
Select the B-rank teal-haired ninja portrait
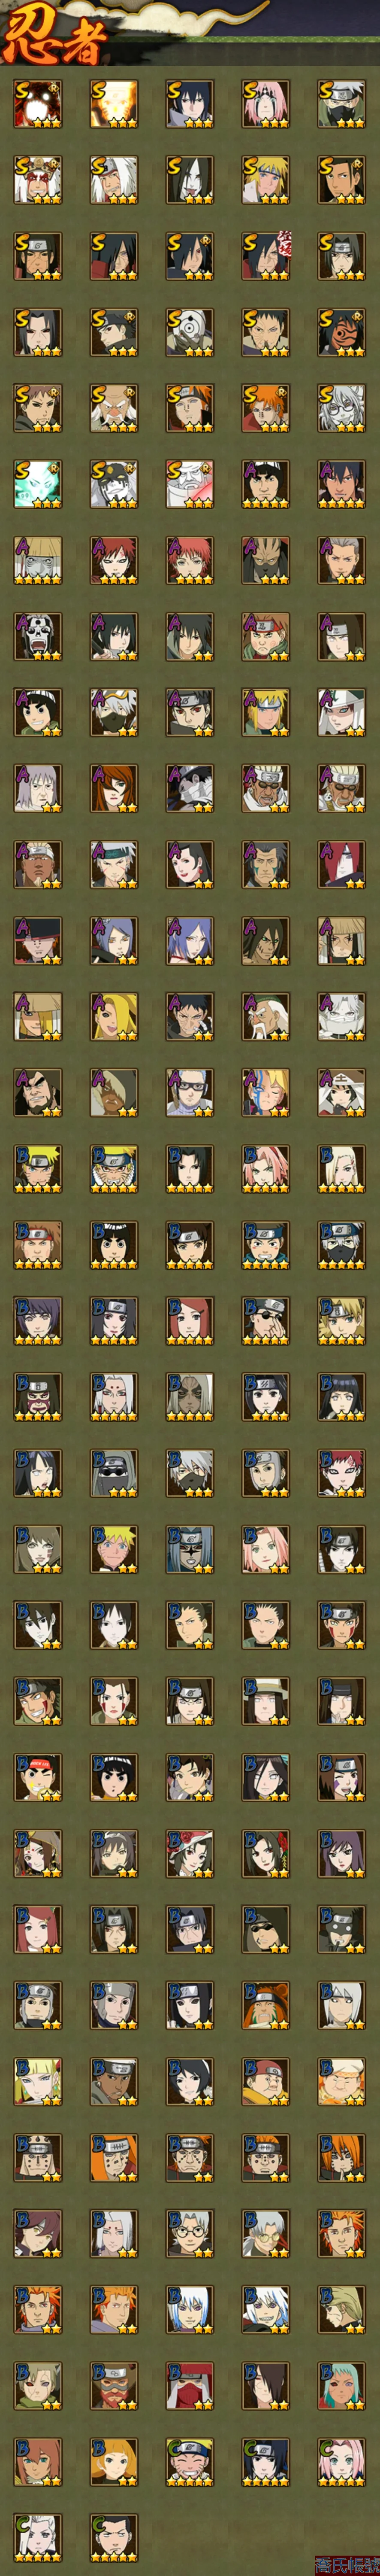tap(342, 2384)
